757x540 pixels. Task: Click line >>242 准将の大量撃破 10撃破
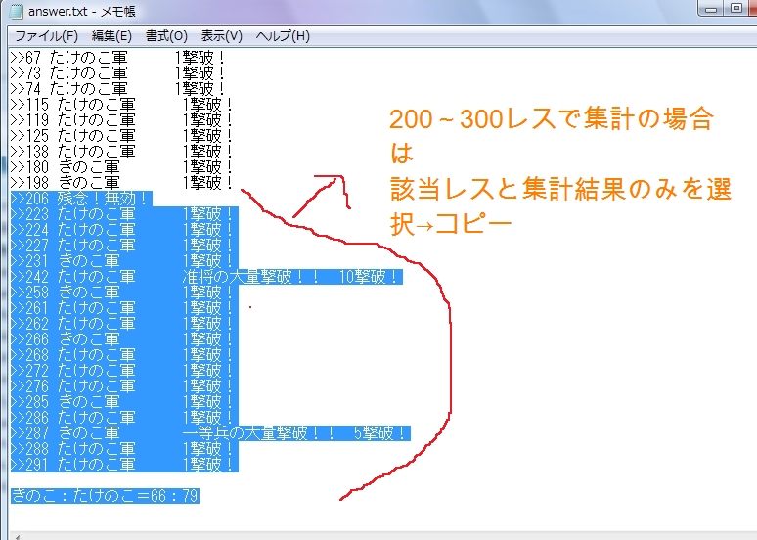click(206, 277)
